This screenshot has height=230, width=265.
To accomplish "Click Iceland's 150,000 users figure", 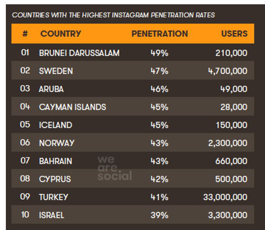I will pos(231,125).
